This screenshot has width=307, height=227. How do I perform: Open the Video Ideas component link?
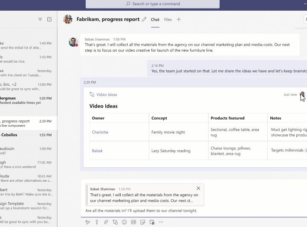pyautogui.click(x=107, y=95)
